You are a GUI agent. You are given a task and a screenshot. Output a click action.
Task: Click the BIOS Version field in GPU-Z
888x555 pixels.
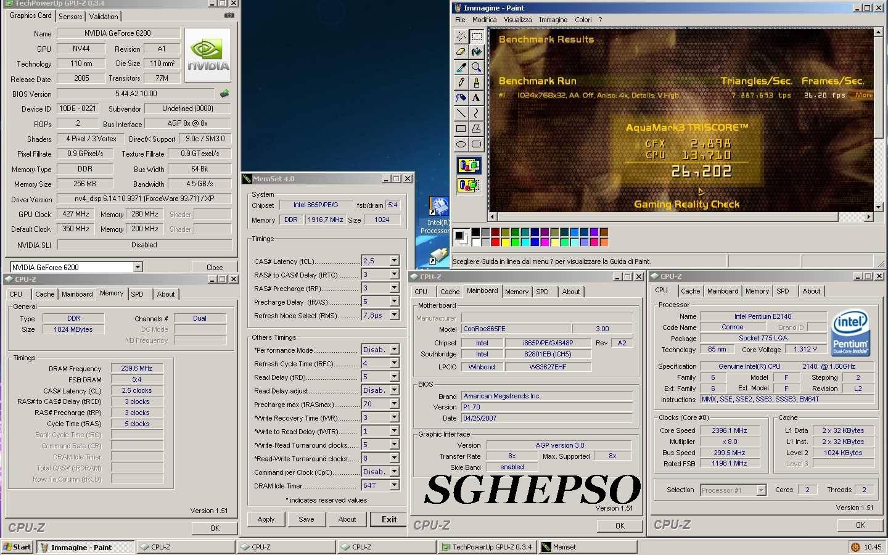click(136, 94)
